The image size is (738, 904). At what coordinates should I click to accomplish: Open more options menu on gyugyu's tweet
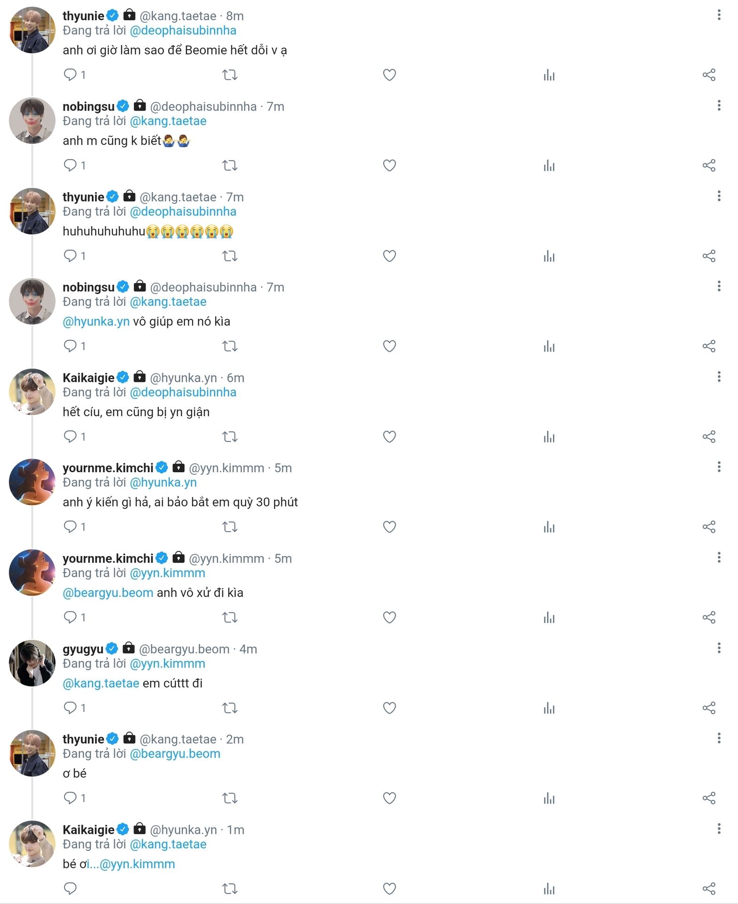tap(719, 647)
